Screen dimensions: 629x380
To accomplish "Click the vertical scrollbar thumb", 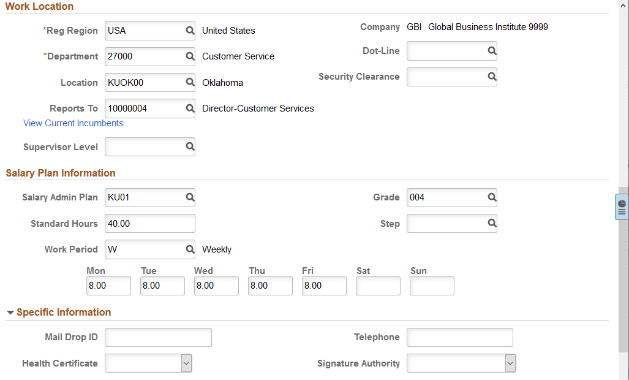I will click(x=623, y=269).
